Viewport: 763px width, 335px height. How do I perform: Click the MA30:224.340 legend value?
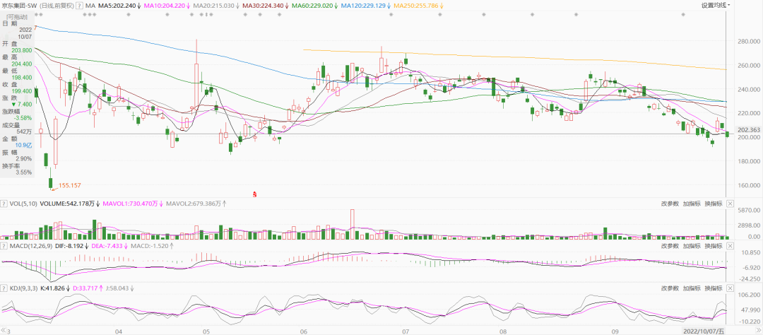[264, 6]
